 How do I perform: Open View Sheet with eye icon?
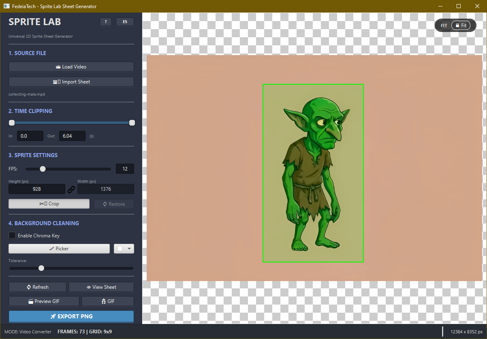pos(101,287)
